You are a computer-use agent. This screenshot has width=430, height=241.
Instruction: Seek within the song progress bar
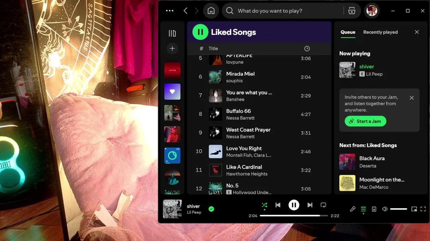click(x=294, y=216)
